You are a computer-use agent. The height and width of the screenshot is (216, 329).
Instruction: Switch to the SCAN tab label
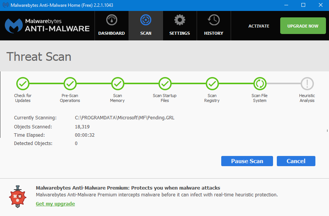(x=146, y=33)
